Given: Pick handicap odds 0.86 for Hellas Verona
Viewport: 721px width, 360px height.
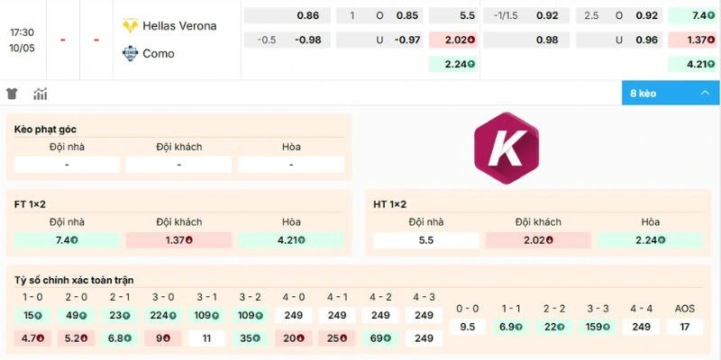Looking at the screenshot, I should click(287, 15).
